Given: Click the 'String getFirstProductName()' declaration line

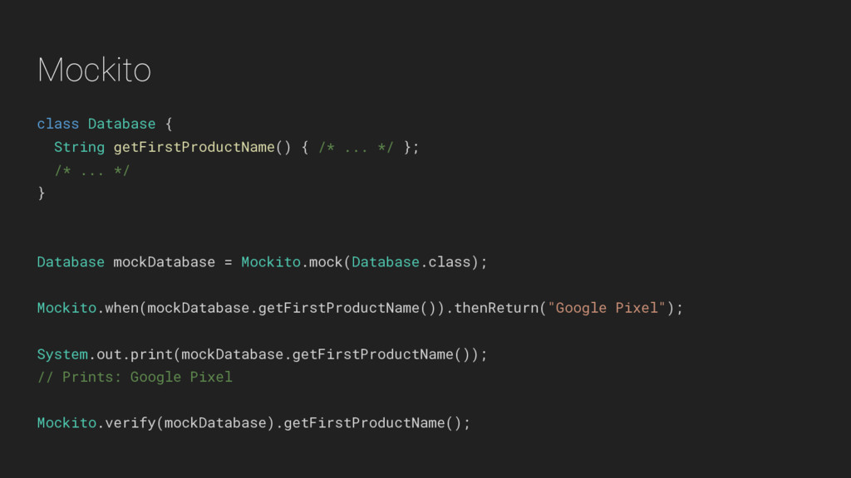Looking at the screenshot, I should pos(236,148).
